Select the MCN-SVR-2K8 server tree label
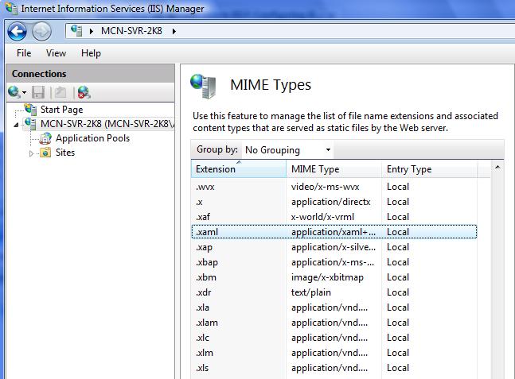Image resolution: width=515 pixels, height=379 pixels. [x=107, y=124]
